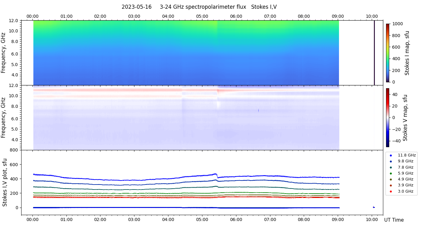Click the 'Stokes I map, sfu' colorbar label

click(407, 53)
